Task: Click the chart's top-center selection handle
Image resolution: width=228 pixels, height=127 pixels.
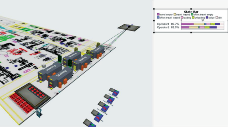Action: click(191, 9)
